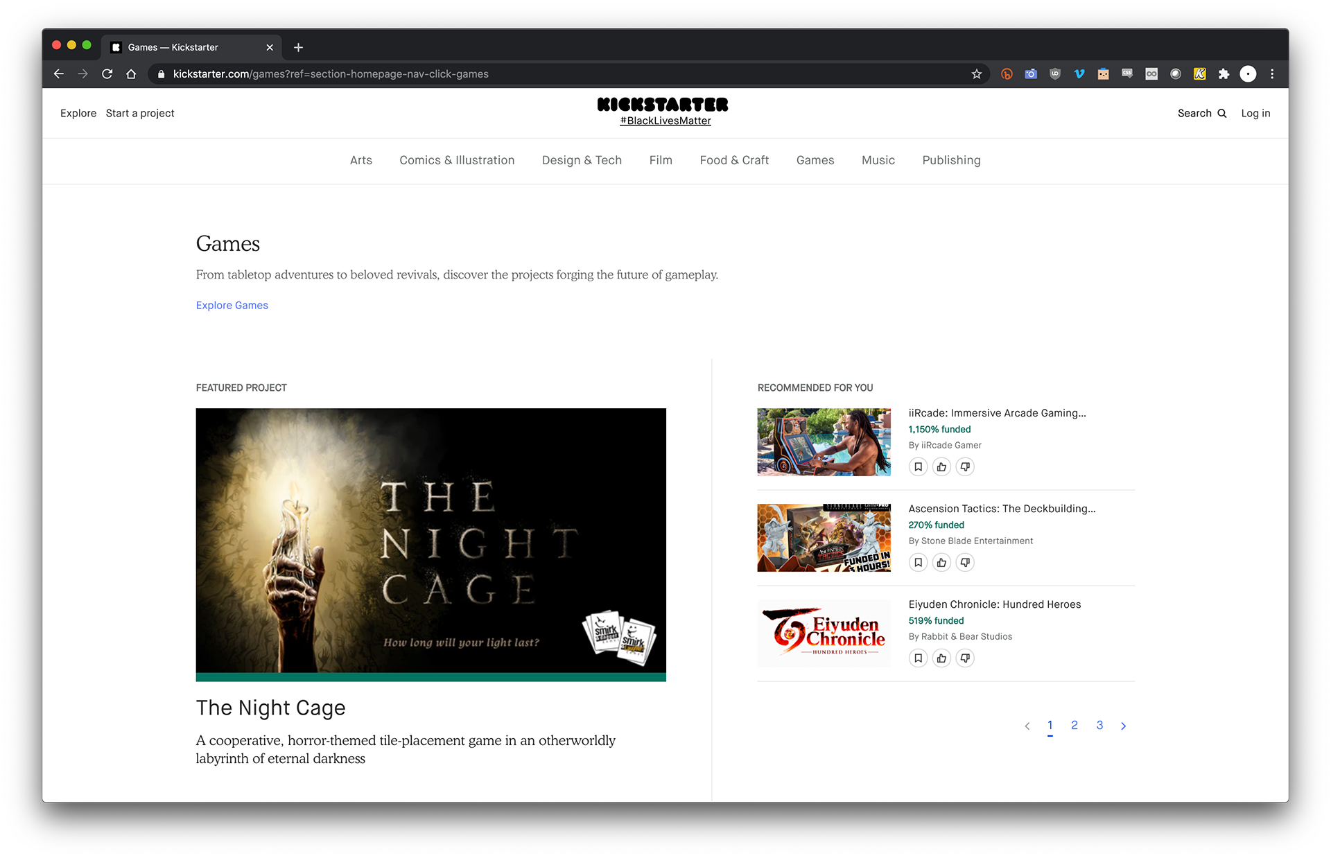Open the Film category
Screen dimensions: 1331x858
(661, 160)
